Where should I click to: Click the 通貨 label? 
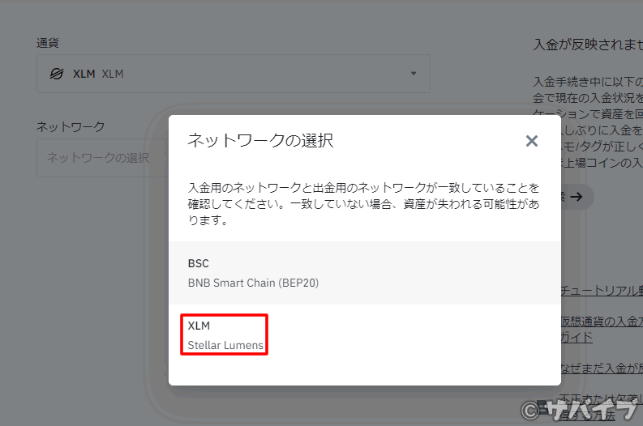pyautogui.click(x=48, y=43)
